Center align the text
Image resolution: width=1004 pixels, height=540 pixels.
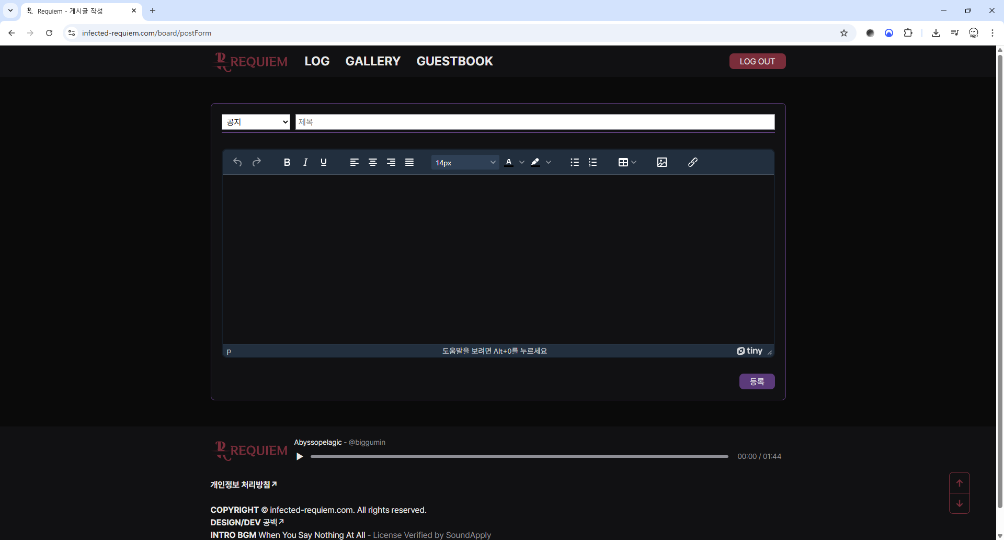(372, 162)
